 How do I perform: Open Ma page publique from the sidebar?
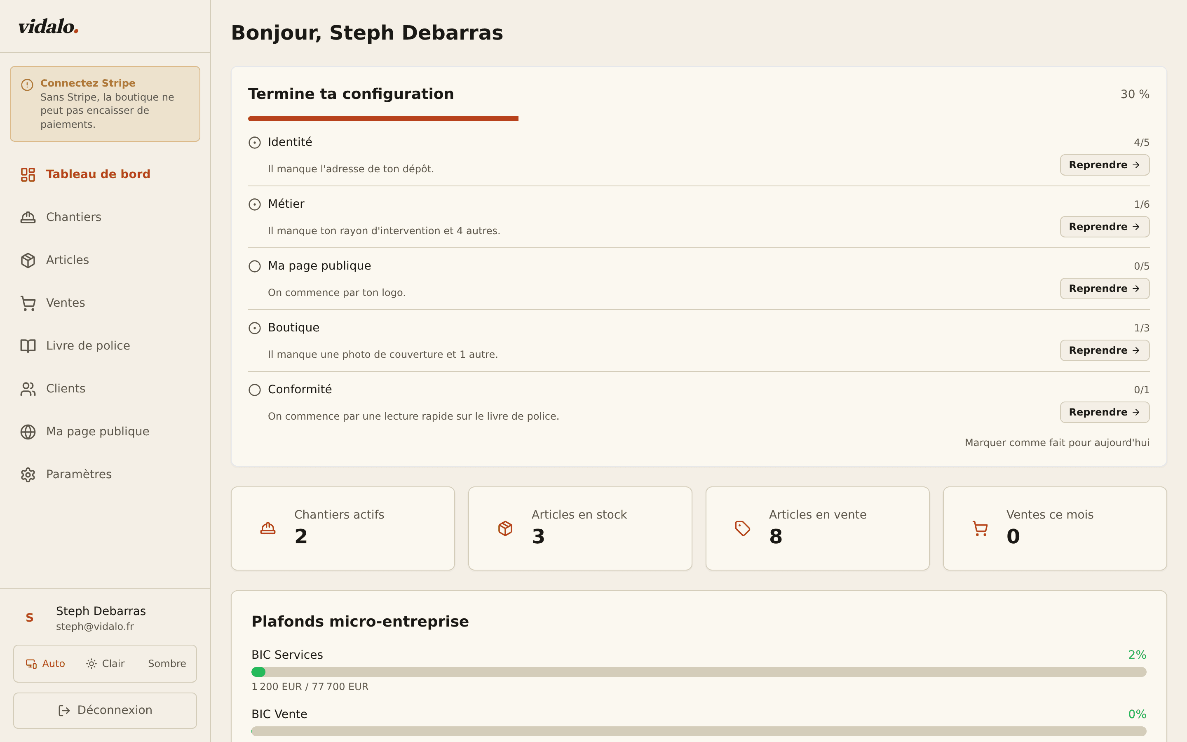105,431
